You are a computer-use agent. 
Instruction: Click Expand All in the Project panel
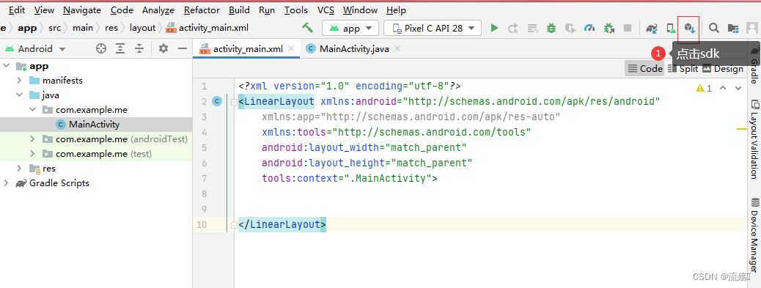pos(120,48)
